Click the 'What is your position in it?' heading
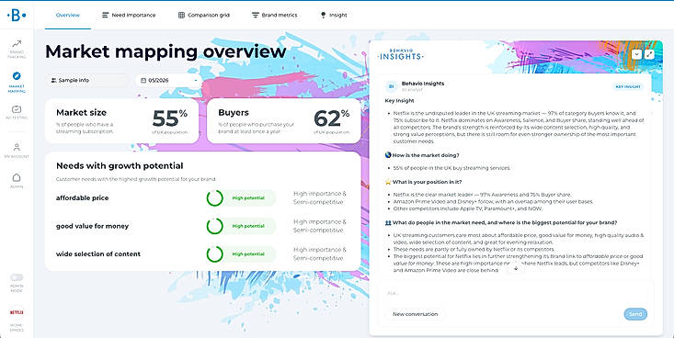Screen dimensions: 674x338 [x=427, y=182]
